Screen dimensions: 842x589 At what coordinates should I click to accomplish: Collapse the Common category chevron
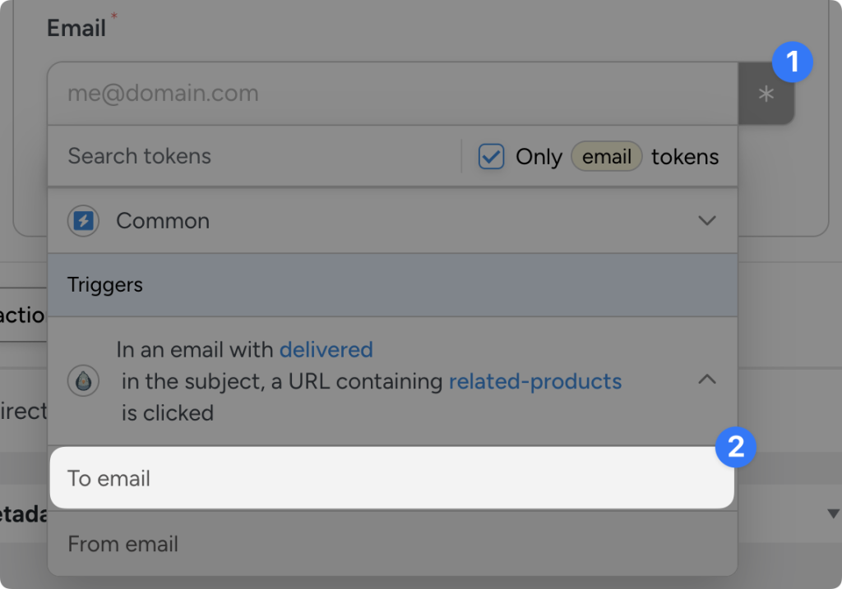coord(707,220)
